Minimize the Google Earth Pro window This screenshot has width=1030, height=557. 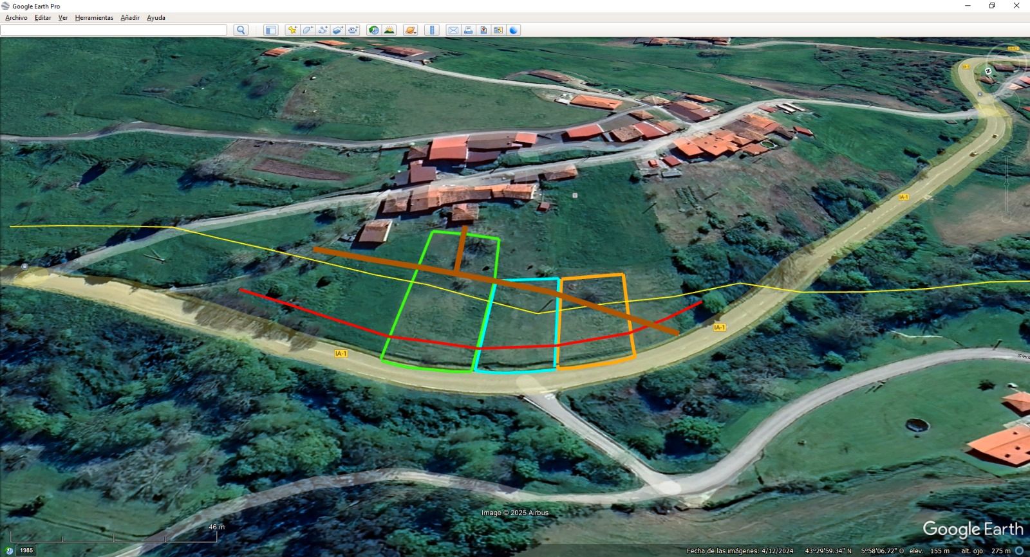point(968,6)
